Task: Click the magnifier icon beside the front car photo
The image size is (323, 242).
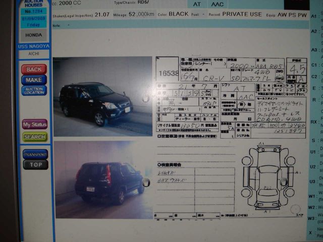Action: pyautogui.click(x=145, y=97)
